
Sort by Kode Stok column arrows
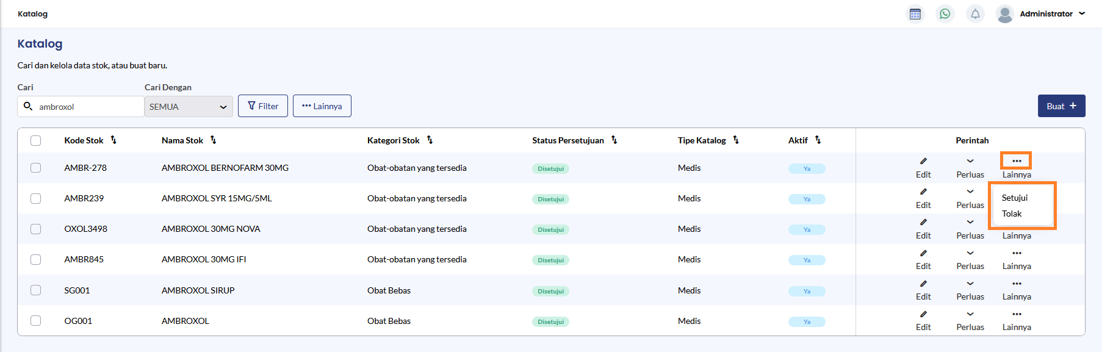(113, 140)
